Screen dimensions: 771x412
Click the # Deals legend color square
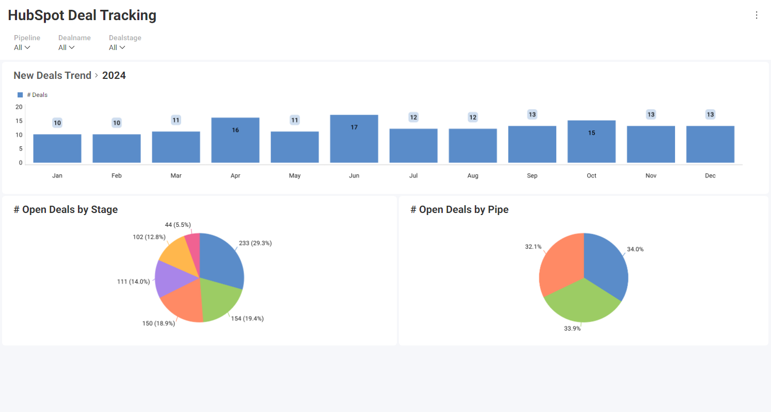click(20, 94)
